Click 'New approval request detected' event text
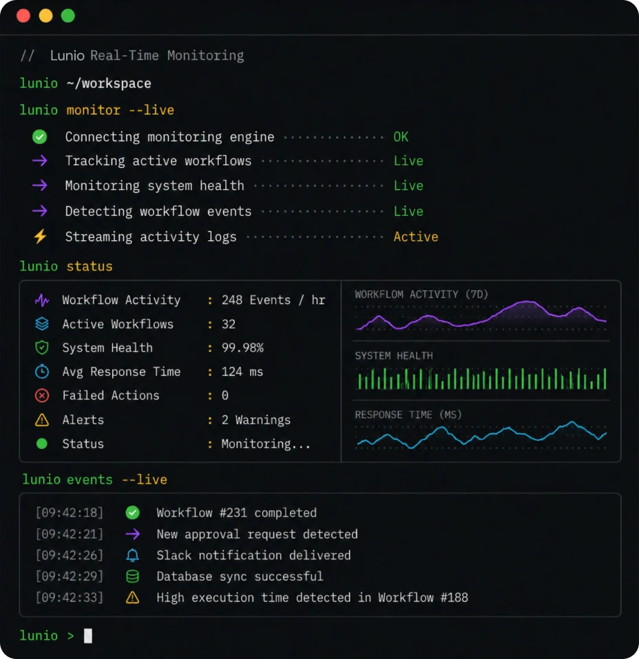This screenshot has width=639, height=659. [257, 534]
